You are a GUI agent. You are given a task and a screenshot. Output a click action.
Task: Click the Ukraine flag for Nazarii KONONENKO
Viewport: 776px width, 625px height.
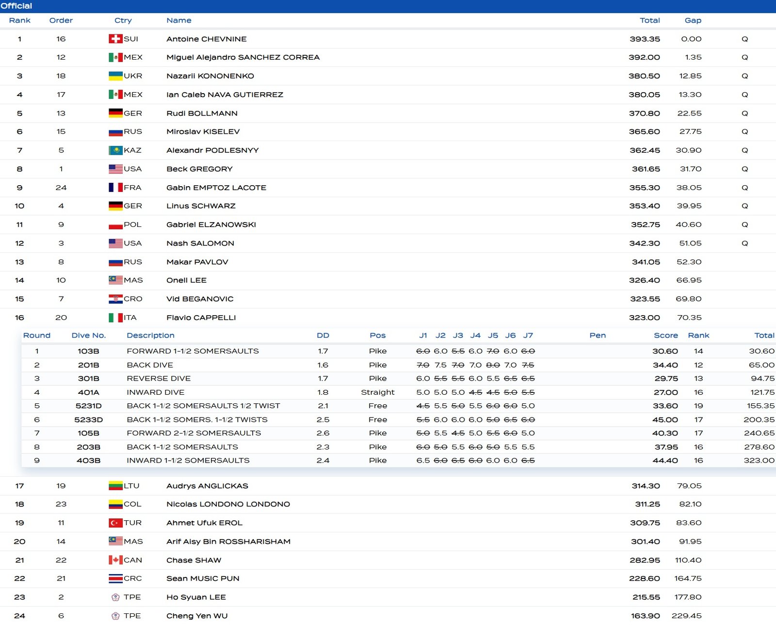click(115, 76)
